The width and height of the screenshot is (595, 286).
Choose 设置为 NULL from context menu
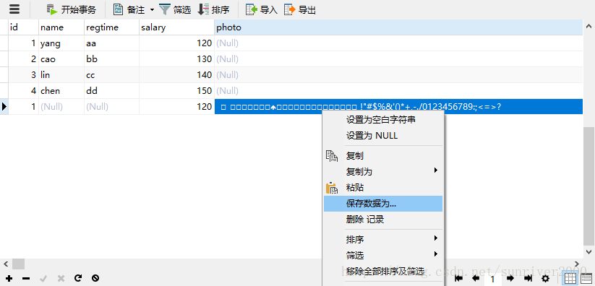383,136
